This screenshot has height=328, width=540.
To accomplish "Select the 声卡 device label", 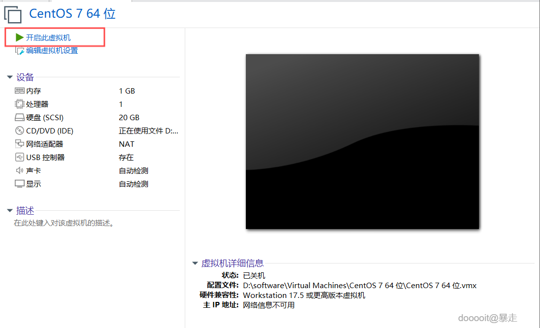I will point(34,170).
